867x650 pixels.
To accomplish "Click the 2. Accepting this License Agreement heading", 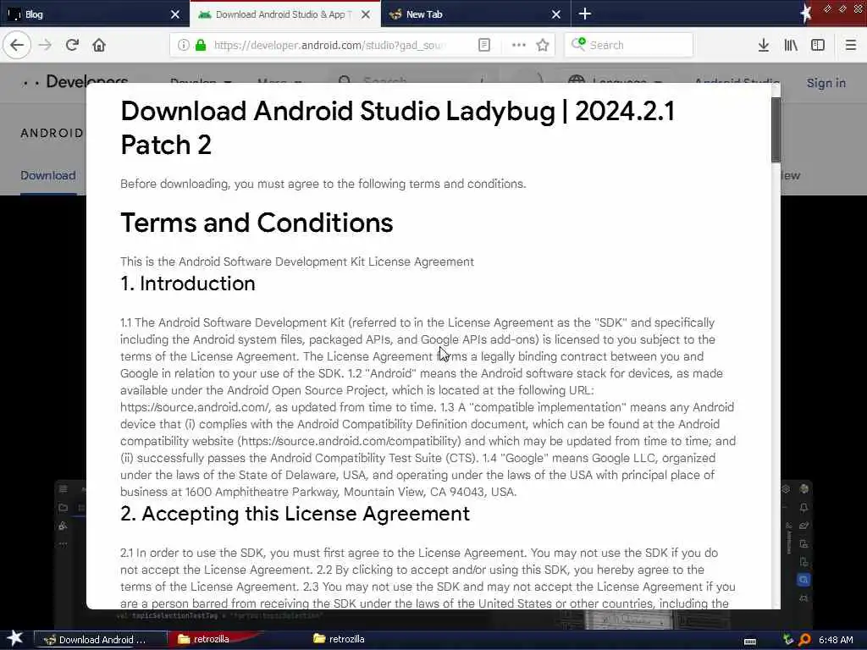I will click(295, 514).
